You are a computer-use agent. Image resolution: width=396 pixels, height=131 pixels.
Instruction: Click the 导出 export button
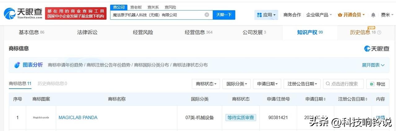(377, 84)
